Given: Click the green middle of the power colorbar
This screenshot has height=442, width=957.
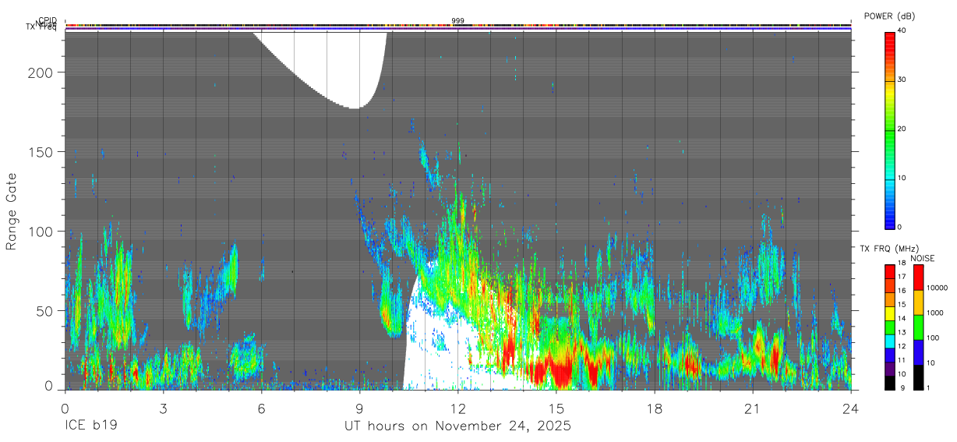Looking at the screenshot, I should tap(890, 130).
